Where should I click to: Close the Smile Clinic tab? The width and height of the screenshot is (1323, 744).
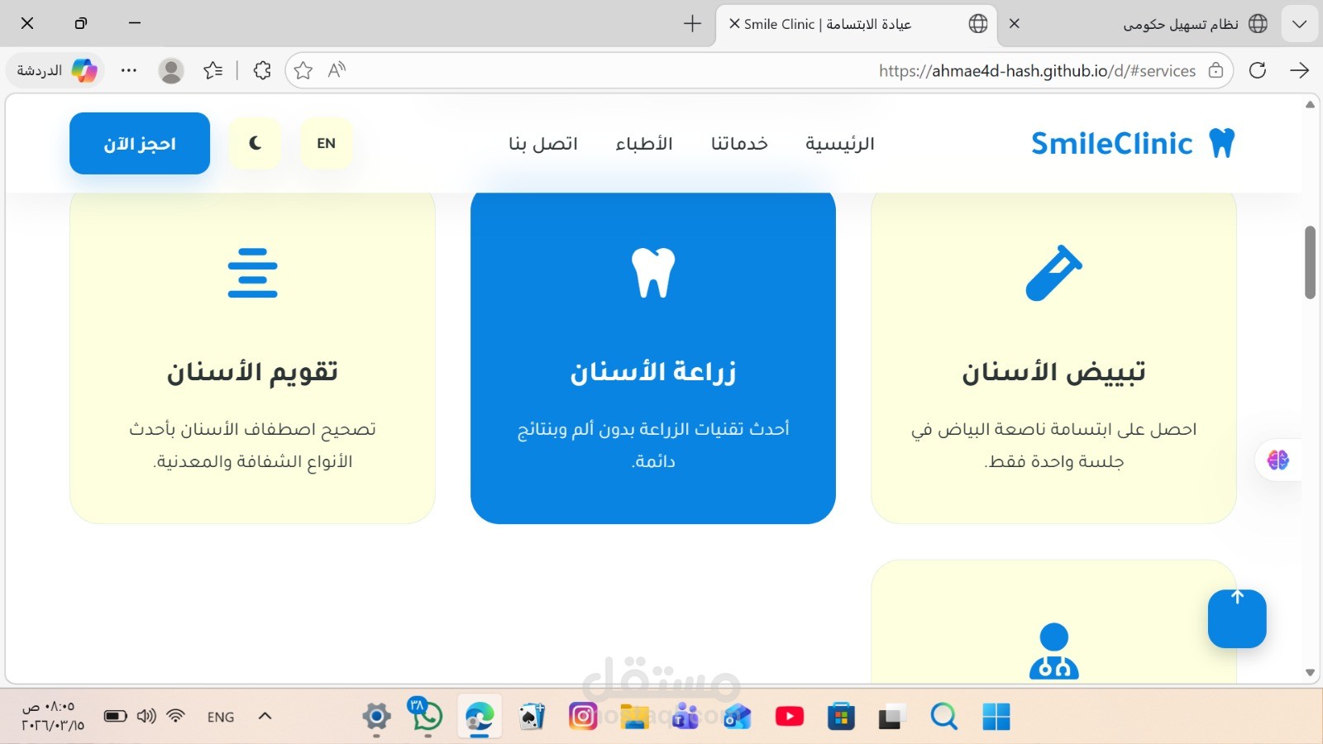(734, 24)
